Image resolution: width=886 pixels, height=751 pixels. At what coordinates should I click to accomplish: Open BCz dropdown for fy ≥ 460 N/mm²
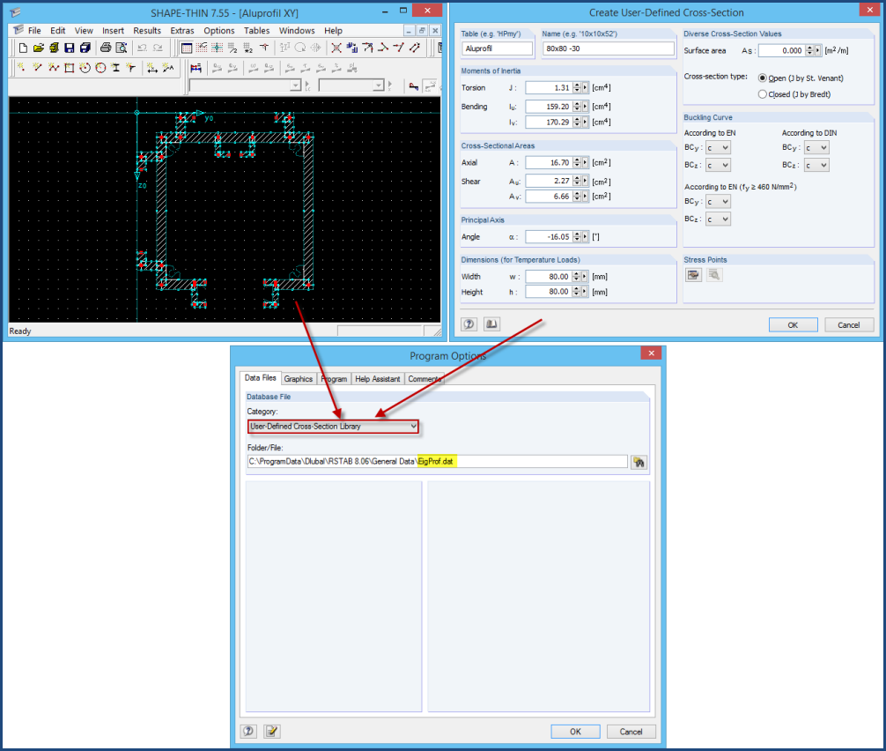tap(718, 219)
